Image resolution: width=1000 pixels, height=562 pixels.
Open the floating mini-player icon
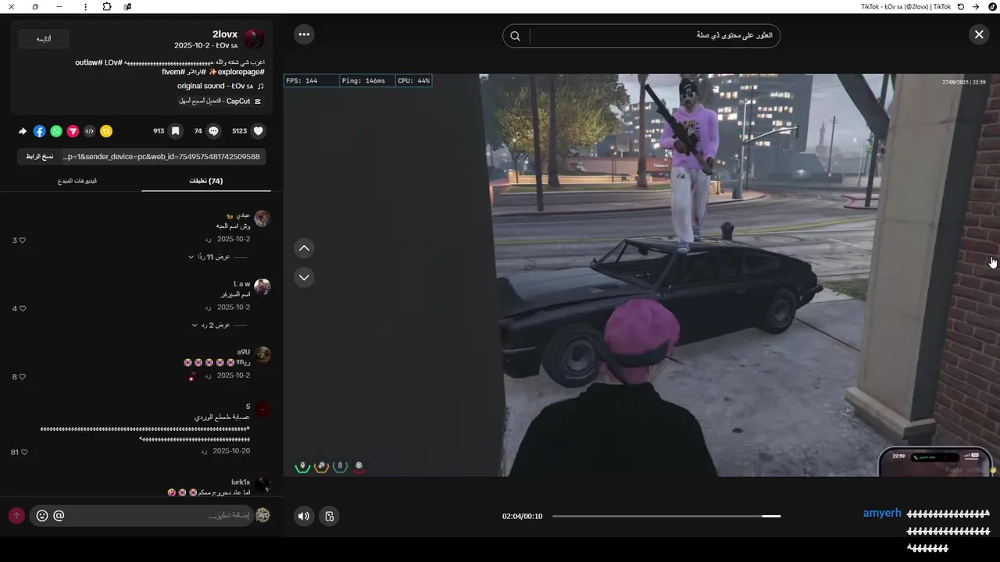tap(330, 516)
